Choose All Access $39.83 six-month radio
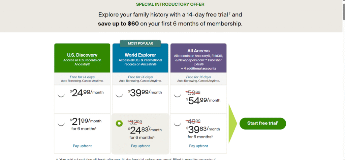 pyautogui.click(x=177, y=123)
